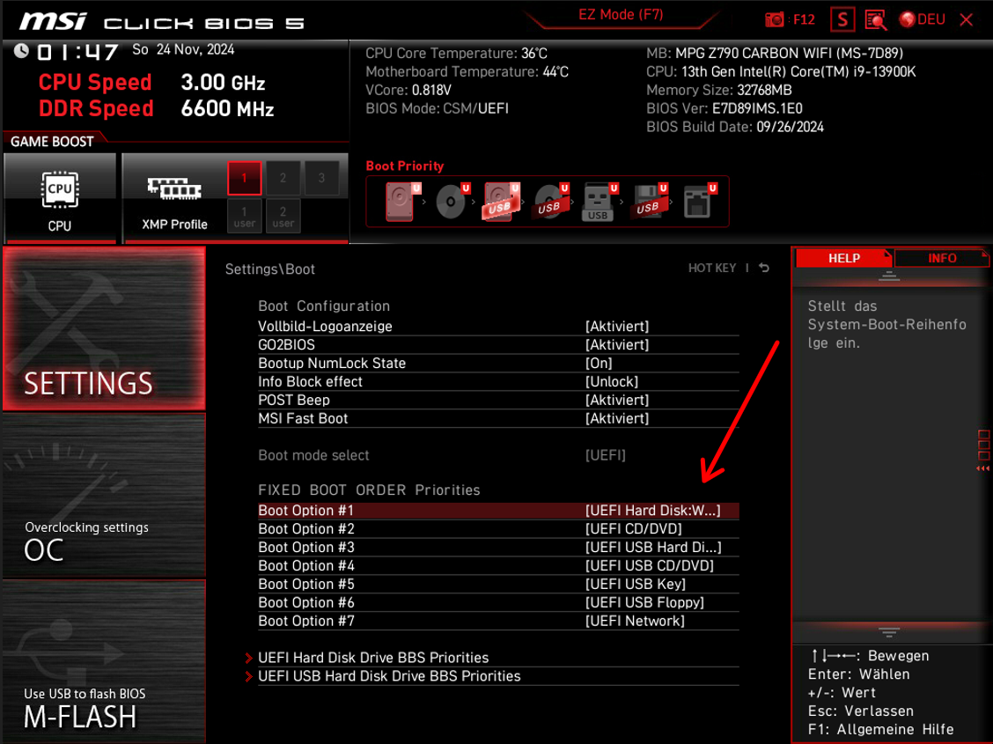Switch to the INFO tab
The width and height of the screenshot is (993, 744).
942,258
